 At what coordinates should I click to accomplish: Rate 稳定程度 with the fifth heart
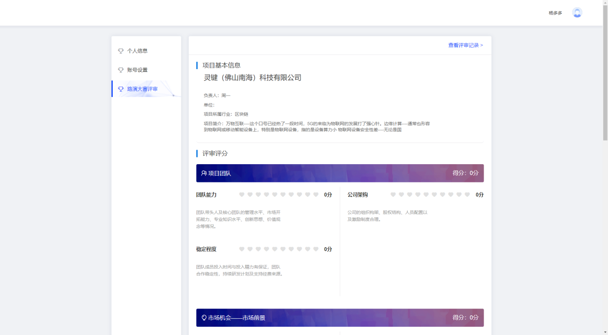click(275, 249)
